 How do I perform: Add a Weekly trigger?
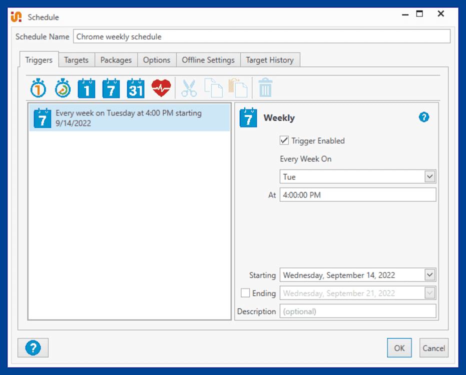pos(111,88)
